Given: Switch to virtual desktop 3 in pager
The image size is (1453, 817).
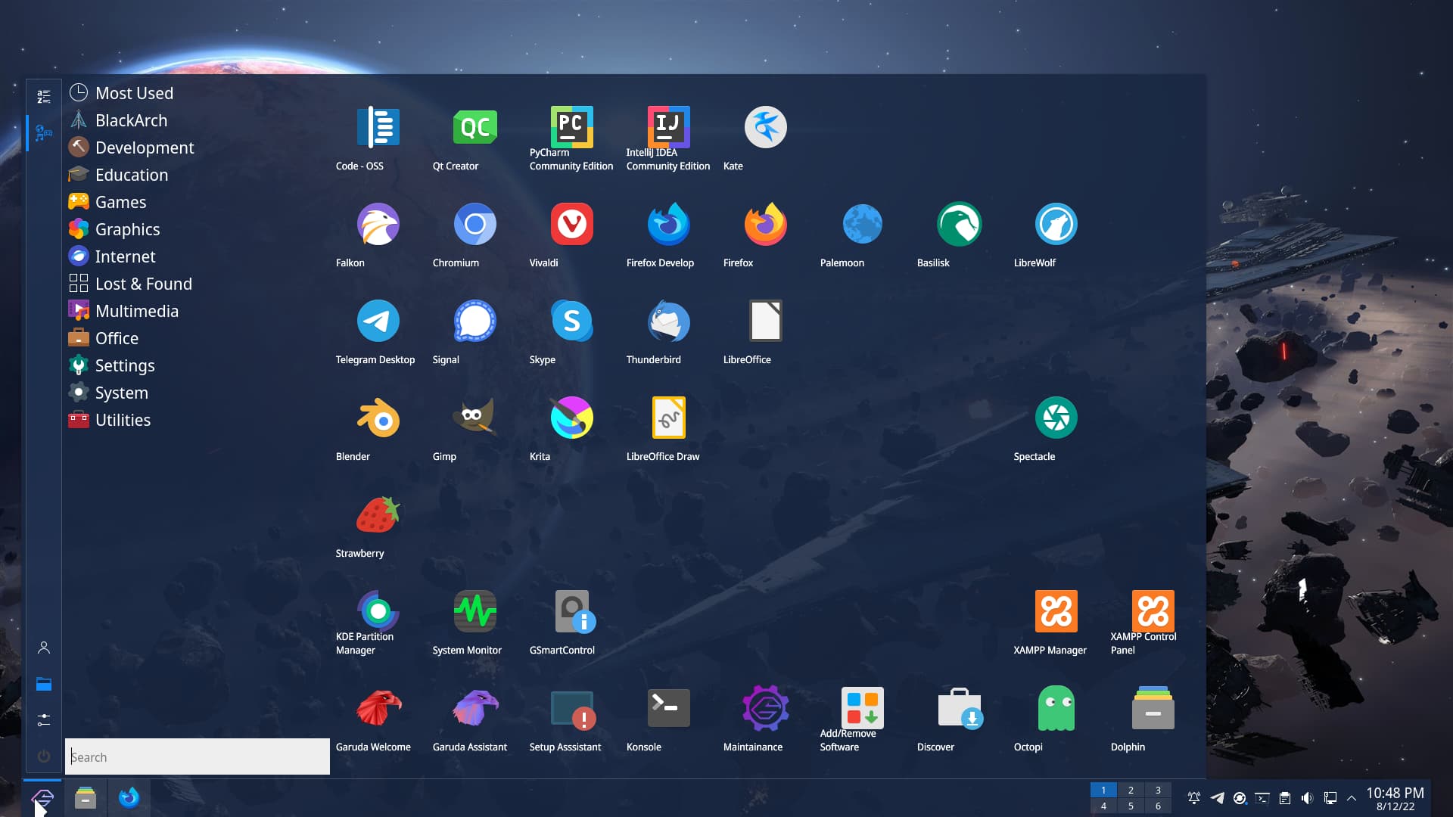Looking at the screenshot, I should click(1158, 790).
